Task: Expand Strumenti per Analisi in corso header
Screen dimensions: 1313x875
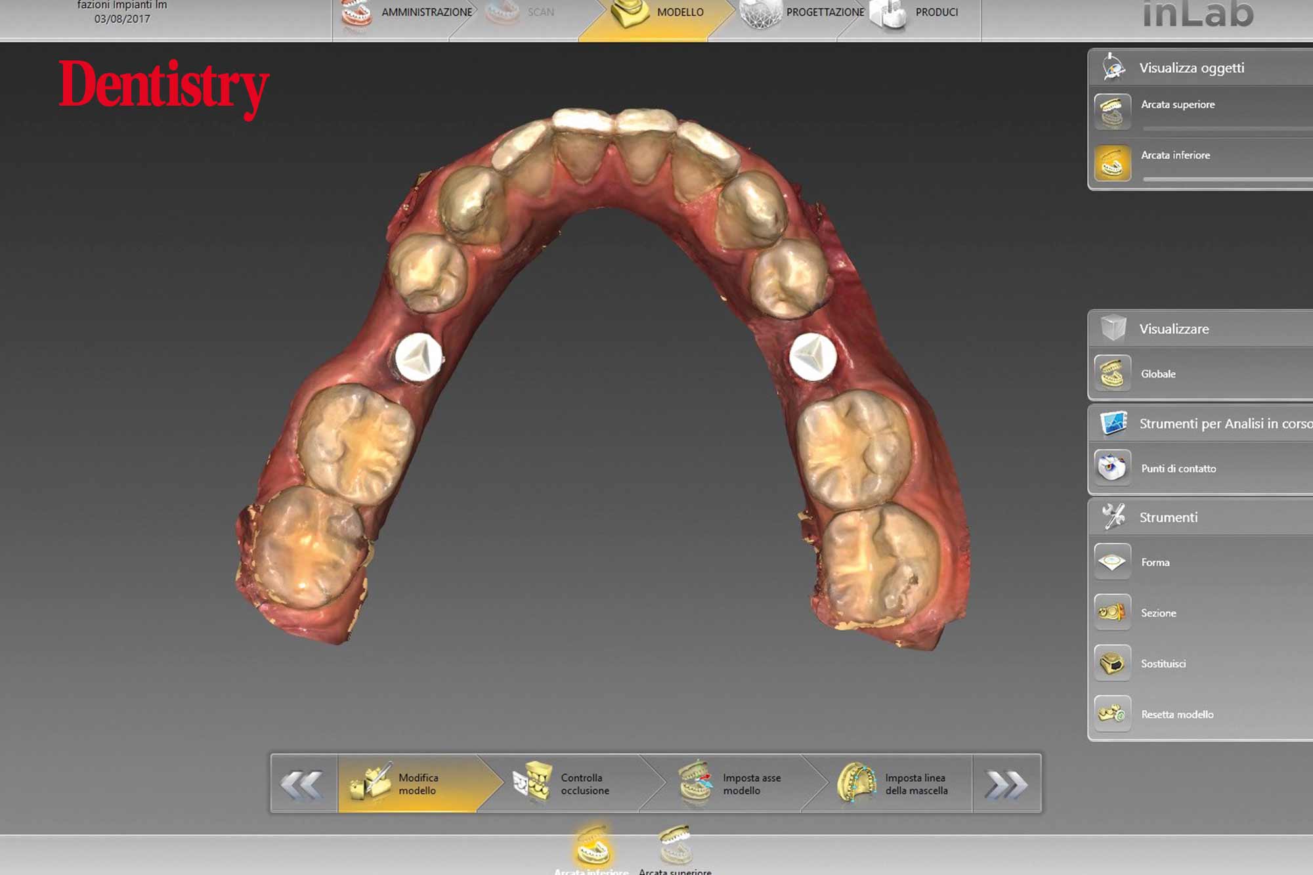Action: [1201, 423]
